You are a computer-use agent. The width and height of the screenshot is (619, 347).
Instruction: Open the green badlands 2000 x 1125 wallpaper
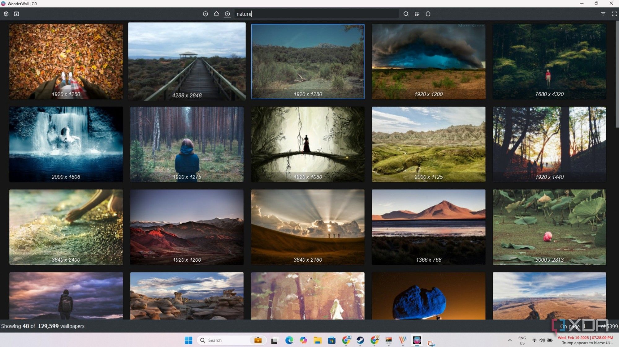(429, 144)
